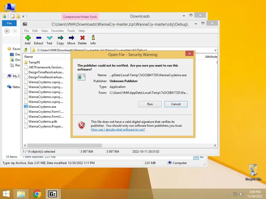Open the Favorites menu in 7-Zip

57,31
